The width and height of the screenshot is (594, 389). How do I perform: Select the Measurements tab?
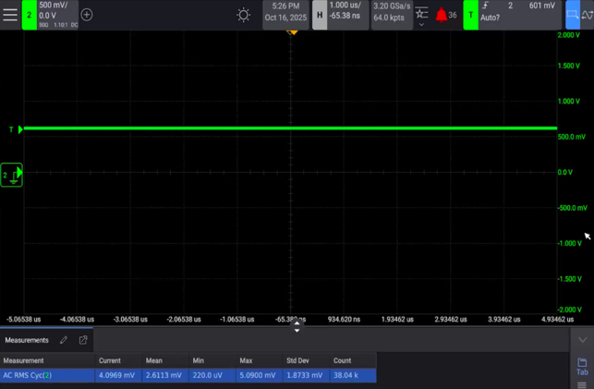click(26, 340)
